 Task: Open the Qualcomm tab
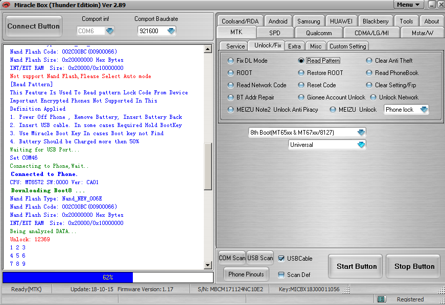click(319, 33)
